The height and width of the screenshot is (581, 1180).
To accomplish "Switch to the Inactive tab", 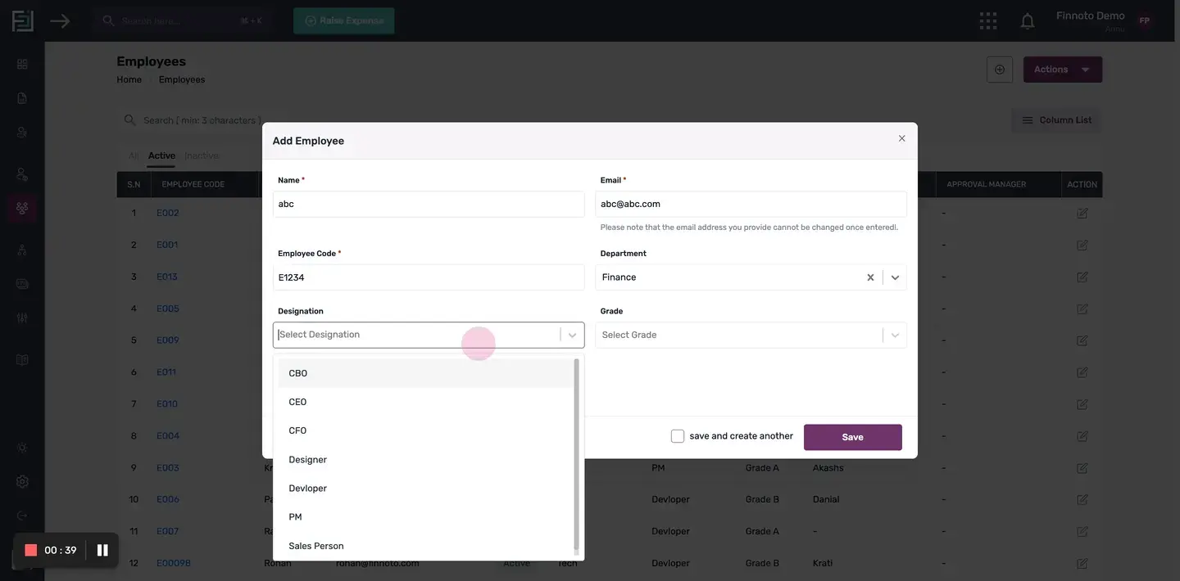I will (202, 155).
